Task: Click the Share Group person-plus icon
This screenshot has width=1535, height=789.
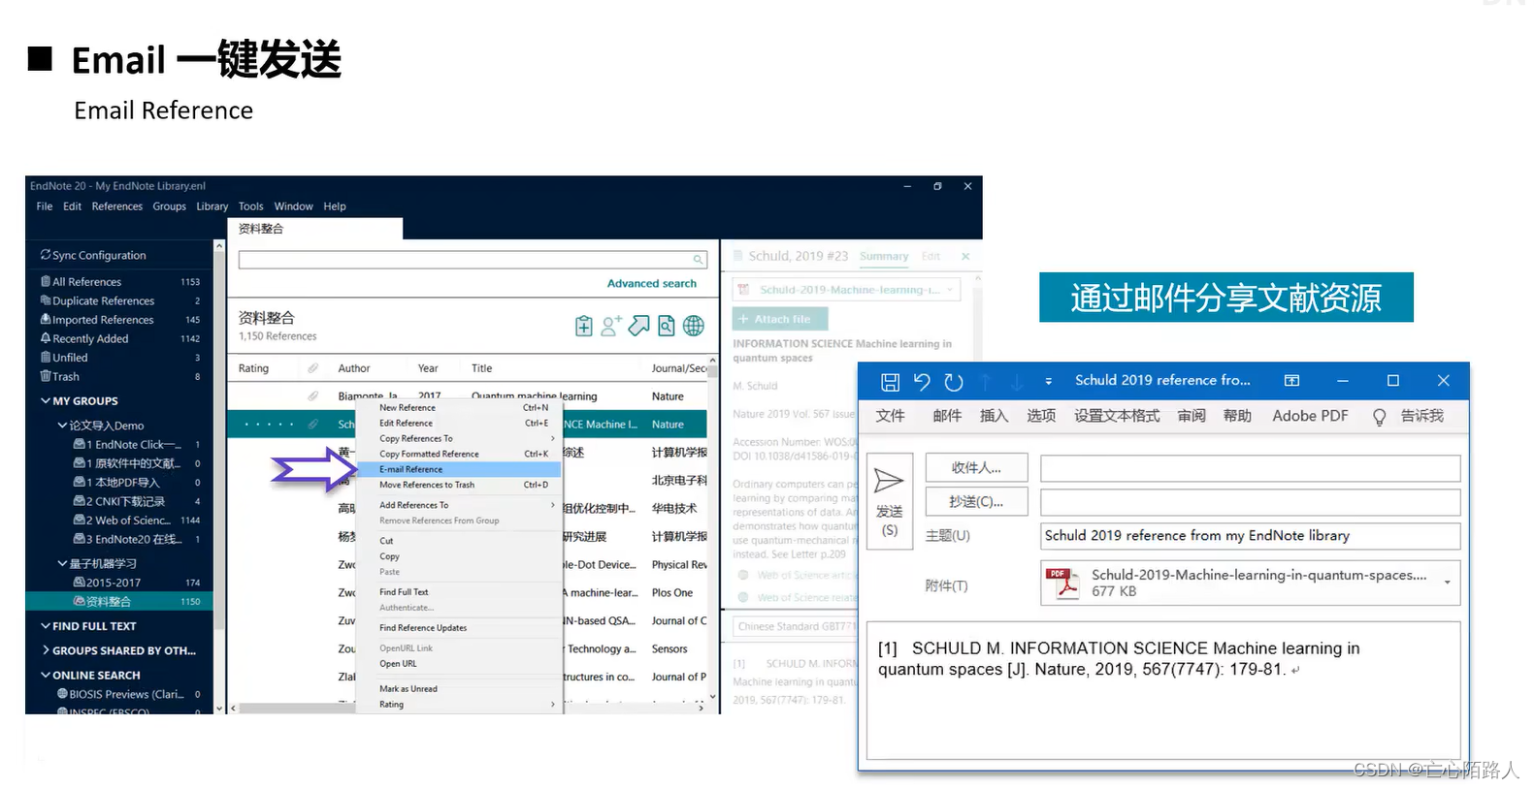Action: (610, 327)
